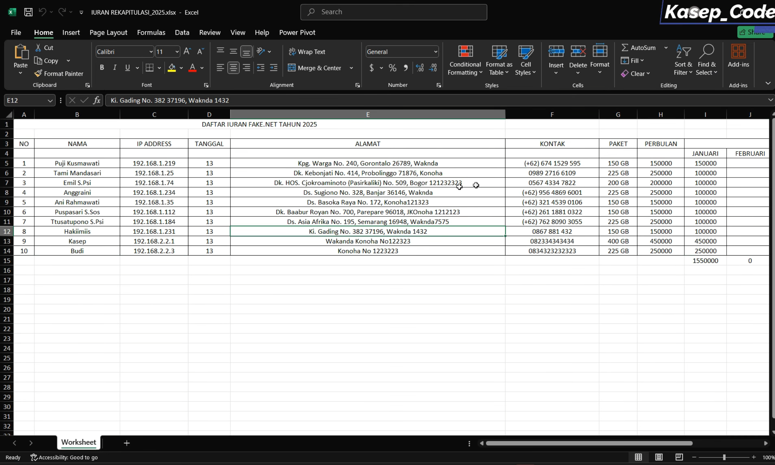Add a new sheet with plus button

[127, 443]
